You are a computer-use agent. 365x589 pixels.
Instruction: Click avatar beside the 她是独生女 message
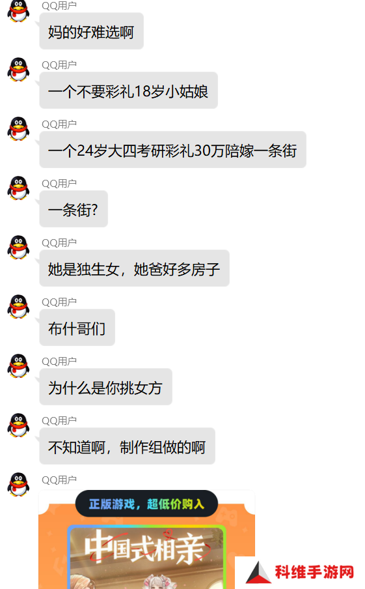(x=18, y=248)
